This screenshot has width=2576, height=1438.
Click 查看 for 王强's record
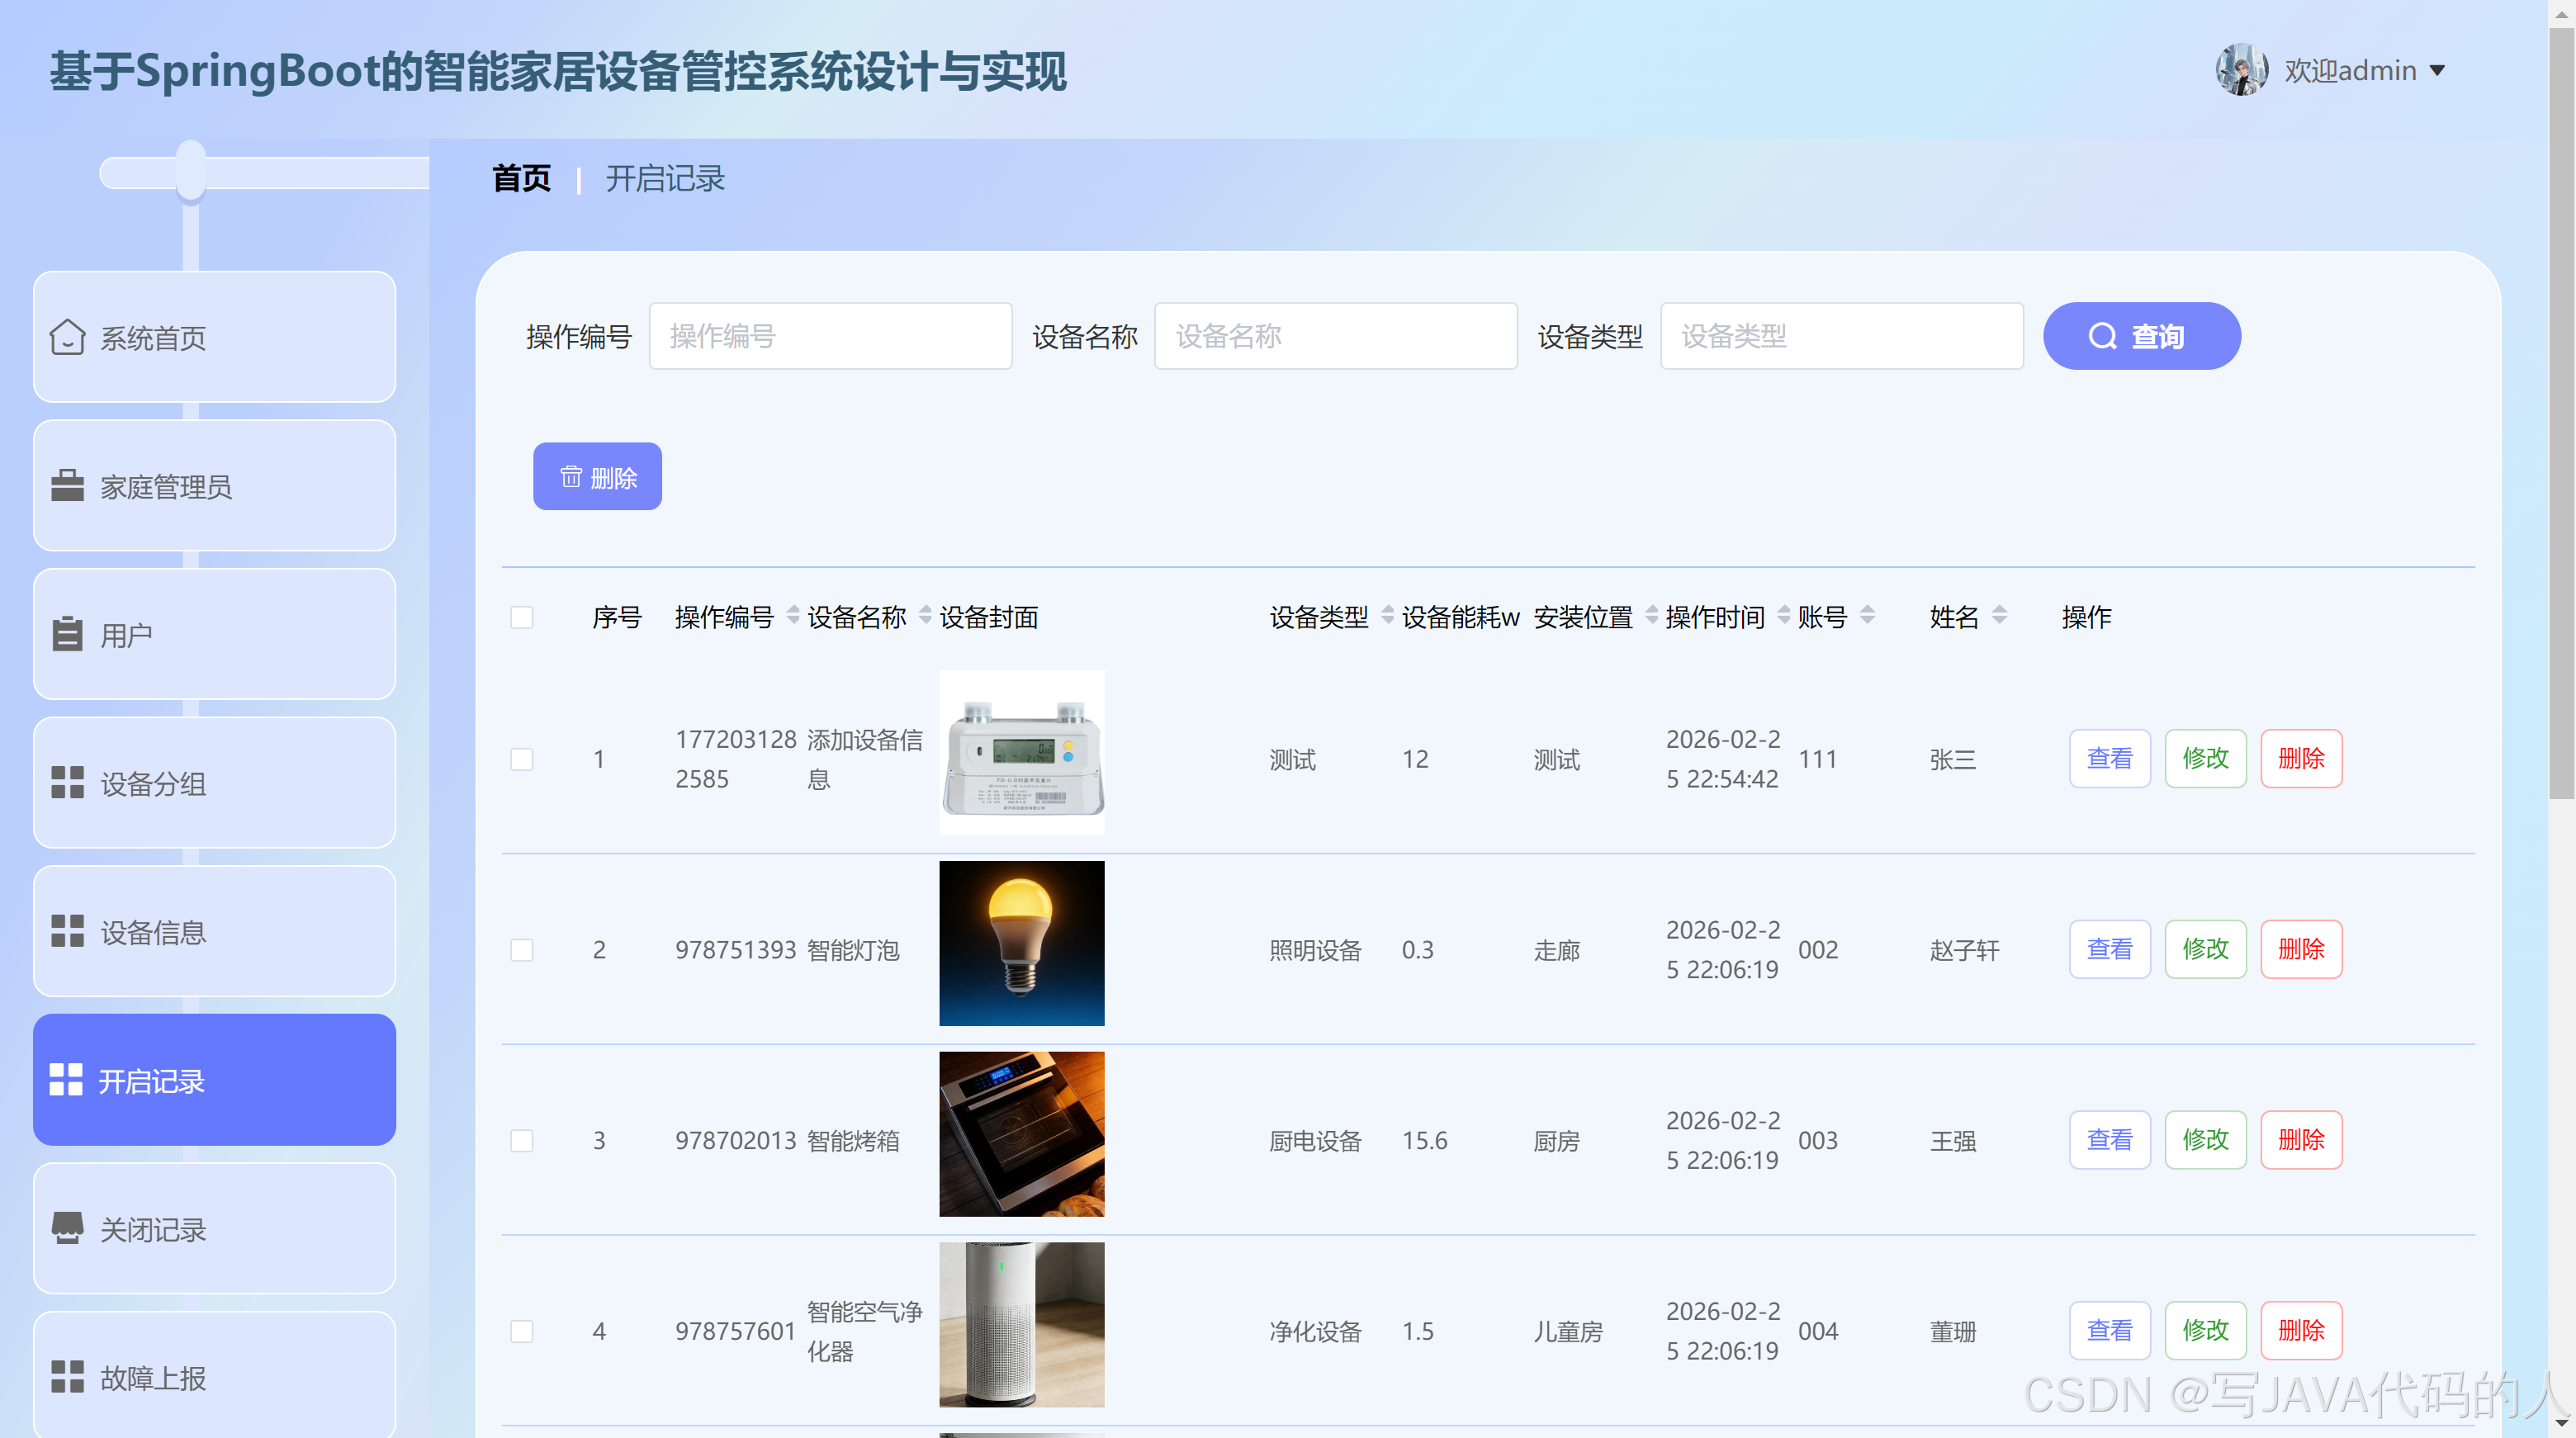[x=2110, y=1140]
